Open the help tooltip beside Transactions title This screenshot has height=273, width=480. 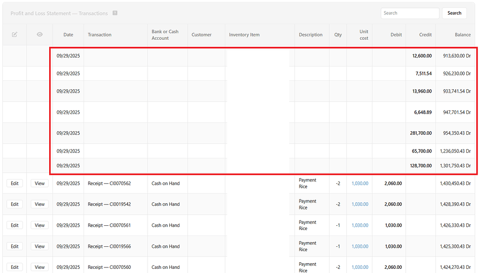pyautogui.click(x=115, y=13)
